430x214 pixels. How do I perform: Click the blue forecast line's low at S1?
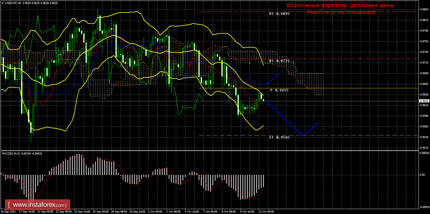pos(302,135)
